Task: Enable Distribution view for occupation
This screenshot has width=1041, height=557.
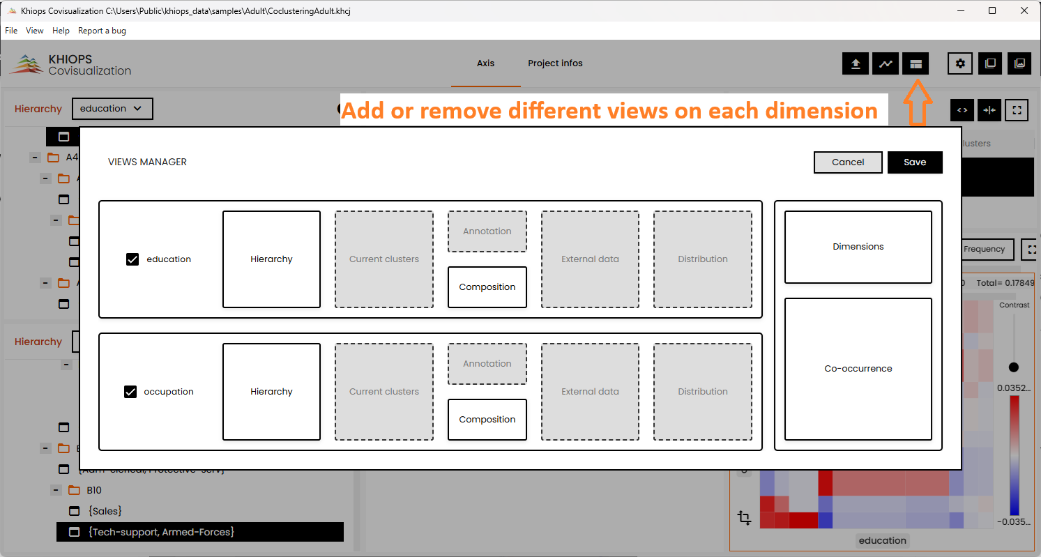Action: (703, 392)
